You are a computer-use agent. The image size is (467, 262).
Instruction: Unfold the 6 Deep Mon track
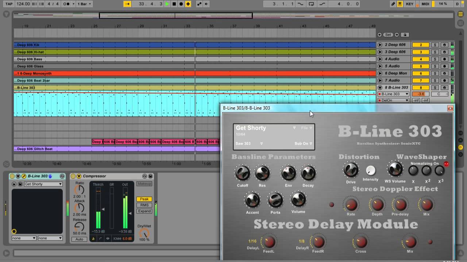[x=380, y=73]
